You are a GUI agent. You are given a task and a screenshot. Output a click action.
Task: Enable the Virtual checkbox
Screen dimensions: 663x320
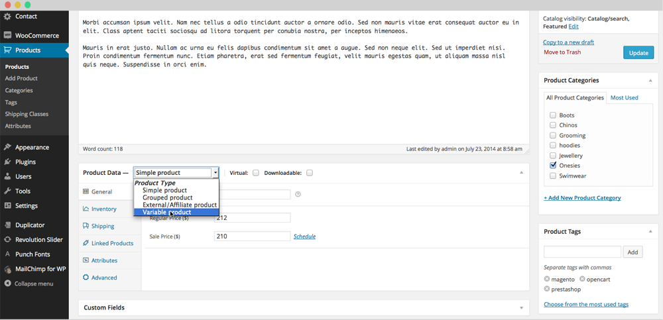coord(256,173)
